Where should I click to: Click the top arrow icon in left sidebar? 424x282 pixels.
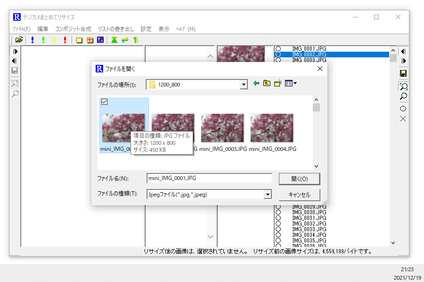point(15,51)
